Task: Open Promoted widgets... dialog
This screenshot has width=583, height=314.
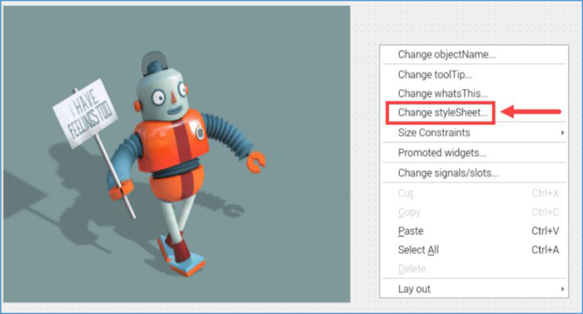Action: 474,152
